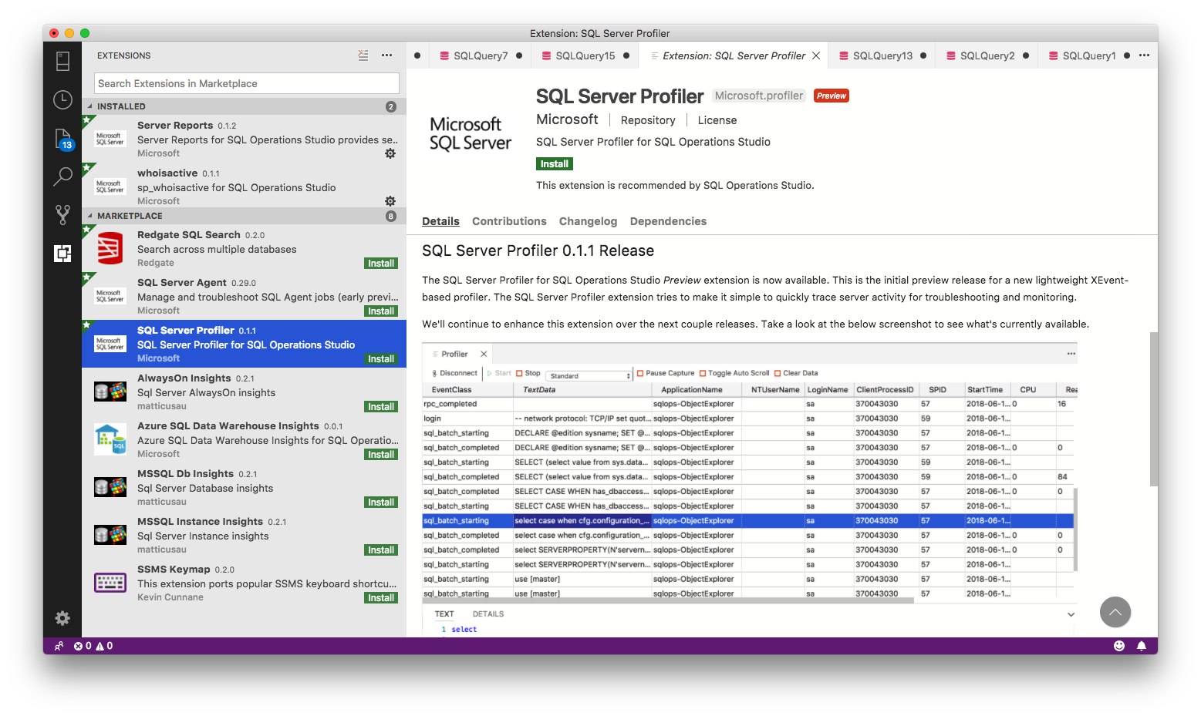Select the Extensions icon in activity bar
This screenshot has height=716, width=1201.
click(x=62, y=253)
